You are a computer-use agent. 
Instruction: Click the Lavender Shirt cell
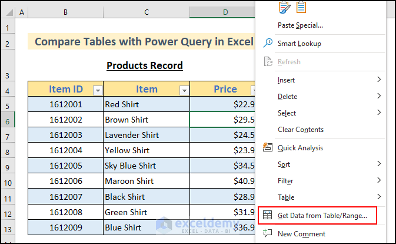coord(147,135)
